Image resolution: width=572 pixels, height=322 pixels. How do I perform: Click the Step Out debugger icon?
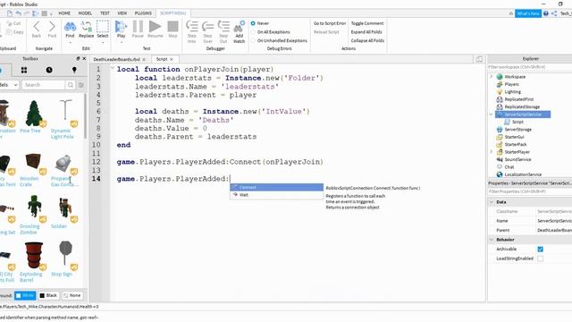pyautogui.click(x=223, y=27)
